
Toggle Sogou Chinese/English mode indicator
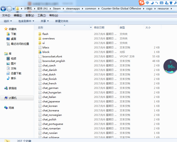click(x=147, y=3)
